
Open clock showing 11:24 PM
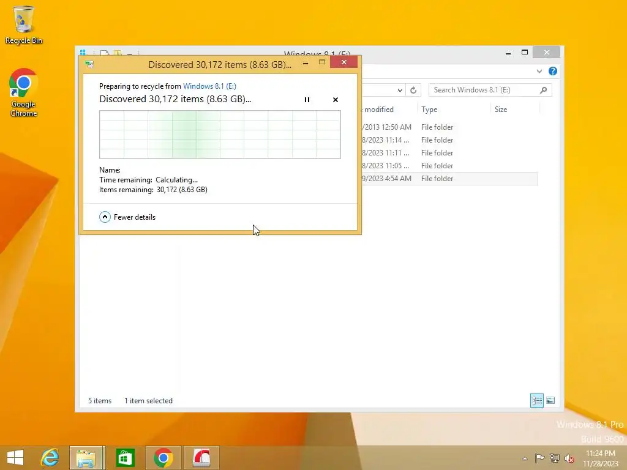[x=601, y=458]
